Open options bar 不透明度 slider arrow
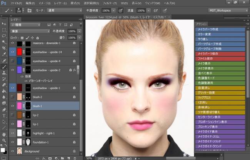250x160 pixels. (113, 10)
